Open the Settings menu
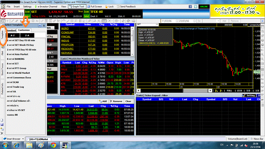Image resolution: width=265 pixels, height=149 pixels. click(x=27, y=7)
